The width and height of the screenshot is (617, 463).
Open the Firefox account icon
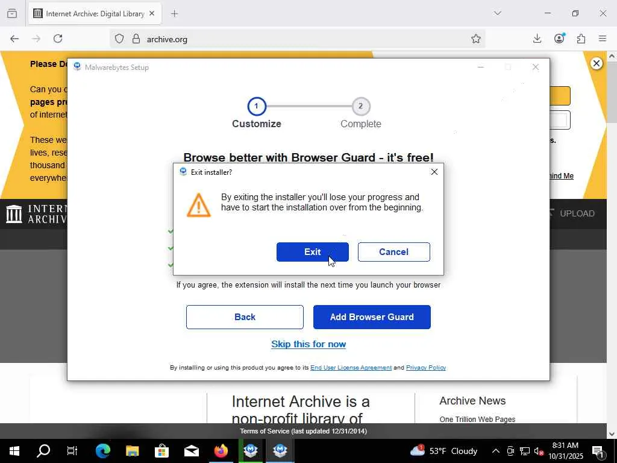pyautogui.click(x=559, y=39)
